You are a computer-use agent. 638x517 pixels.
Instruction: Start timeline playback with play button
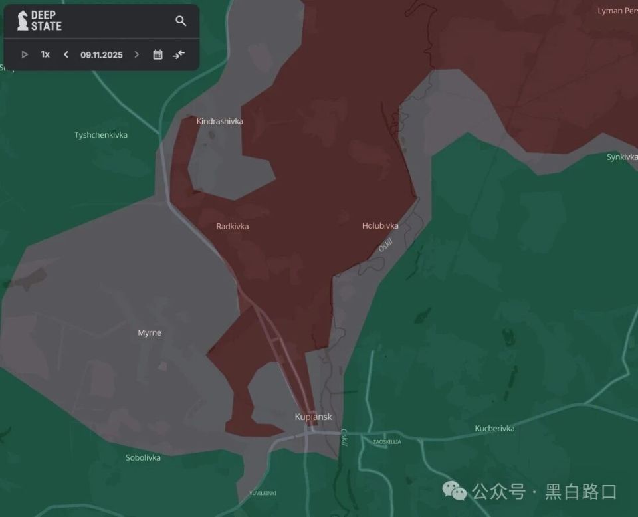click(25, 54)
